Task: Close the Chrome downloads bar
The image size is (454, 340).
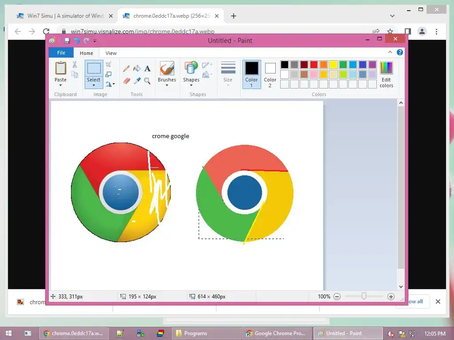Action: click(x=438, y=301)
